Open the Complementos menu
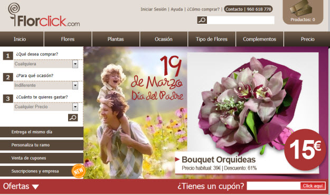 pos(259,39)
